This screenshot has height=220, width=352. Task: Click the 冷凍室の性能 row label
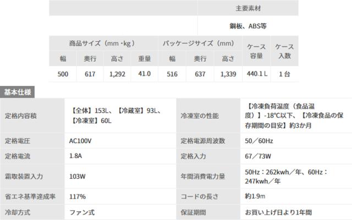(200, 116)
